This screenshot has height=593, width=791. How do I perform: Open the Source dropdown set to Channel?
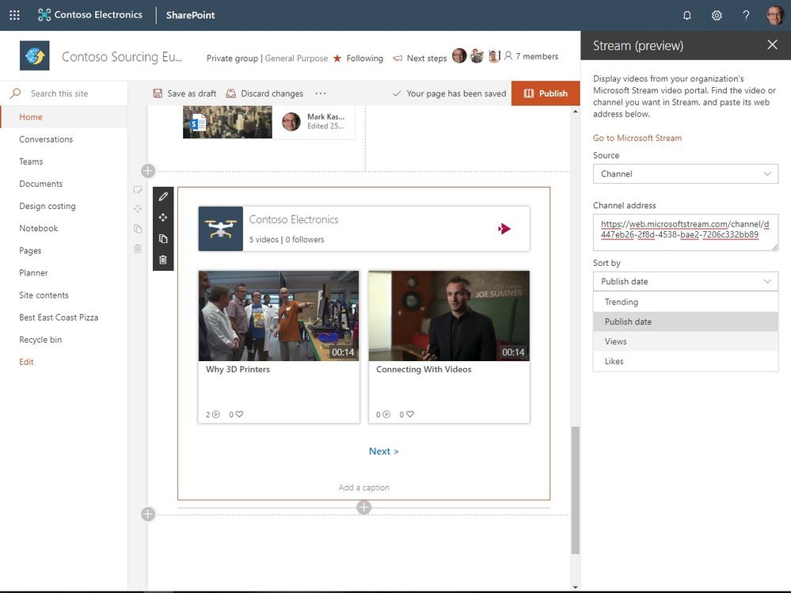pyautogui.click(x=686, y=174)
